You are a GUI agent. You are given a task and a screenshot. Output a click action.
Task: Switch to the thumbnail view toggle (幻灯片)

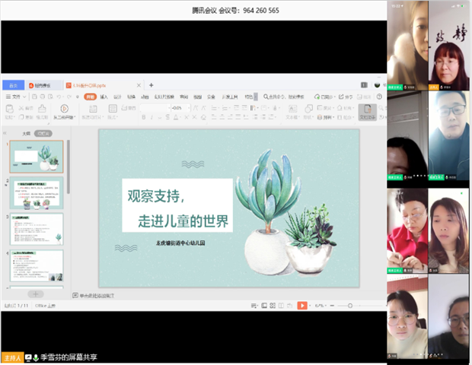tap(45, 132)
